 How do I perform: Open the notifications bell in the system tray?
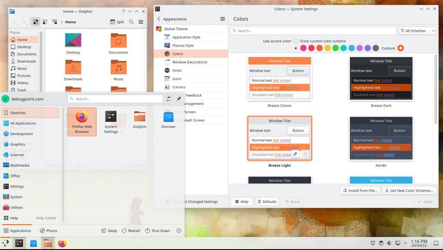[x=372, y=243]
